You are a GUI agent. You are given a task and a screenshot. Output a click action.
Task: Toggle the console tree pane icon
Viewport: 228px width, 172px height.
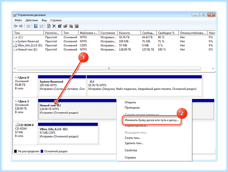tap(28, 26)
